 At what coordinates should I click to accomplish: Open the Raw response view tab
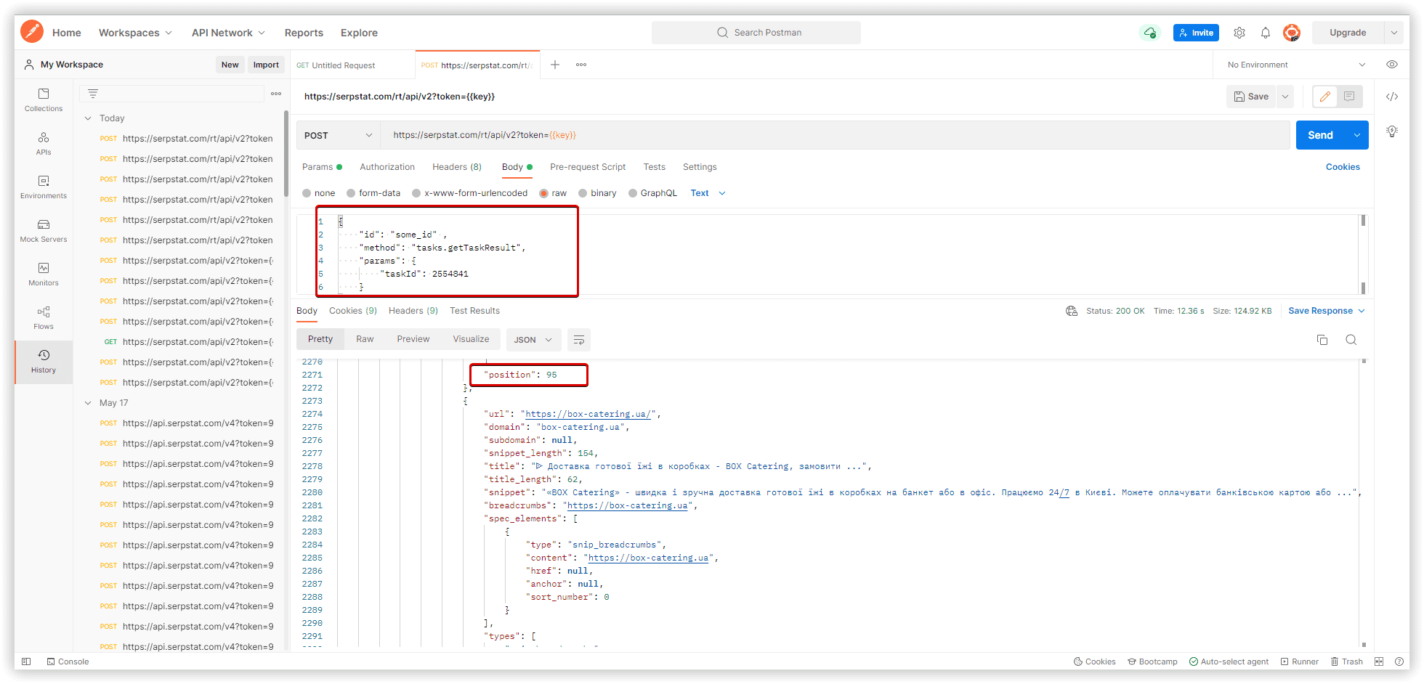point(365,339)
